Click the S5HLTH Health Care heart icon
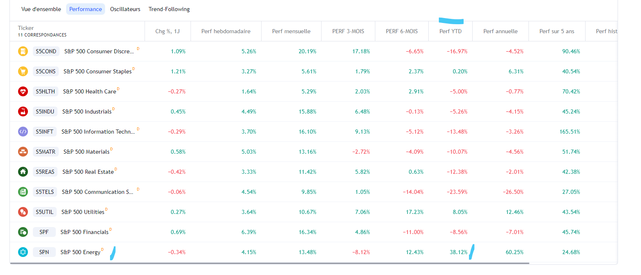Image resolution: width=641 pixels, height=275 pixels. click(23, 91)
